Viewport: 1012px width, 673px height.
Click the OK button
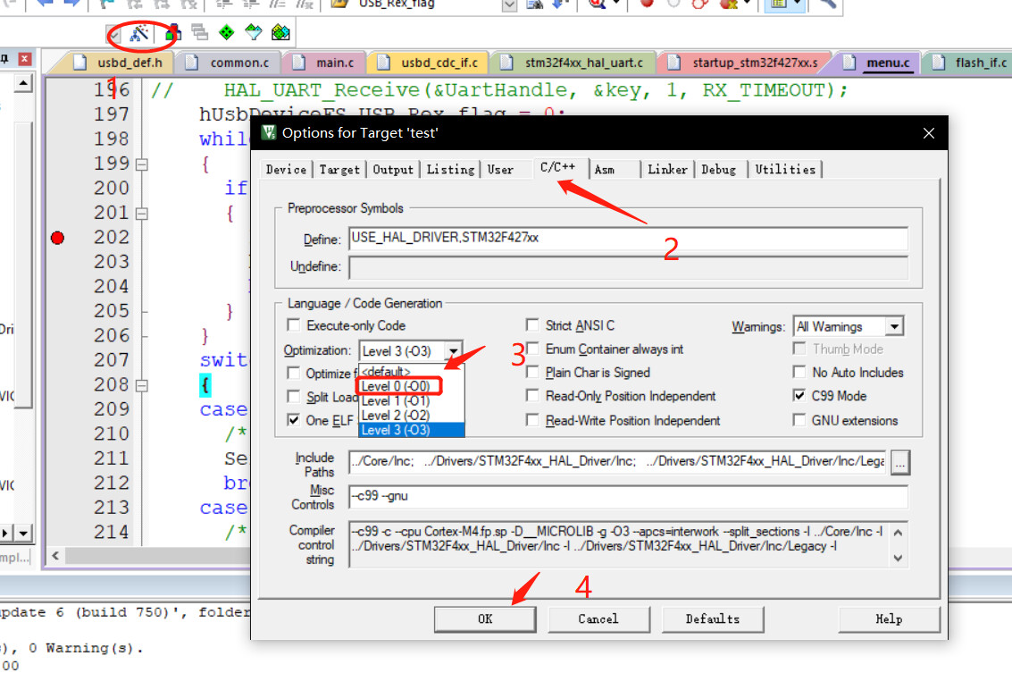click(485, 618)
